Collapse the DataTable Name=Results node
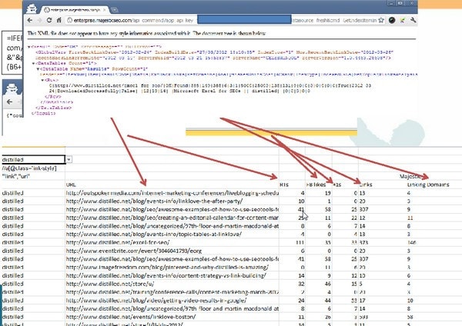 click(x=38, y=69)
